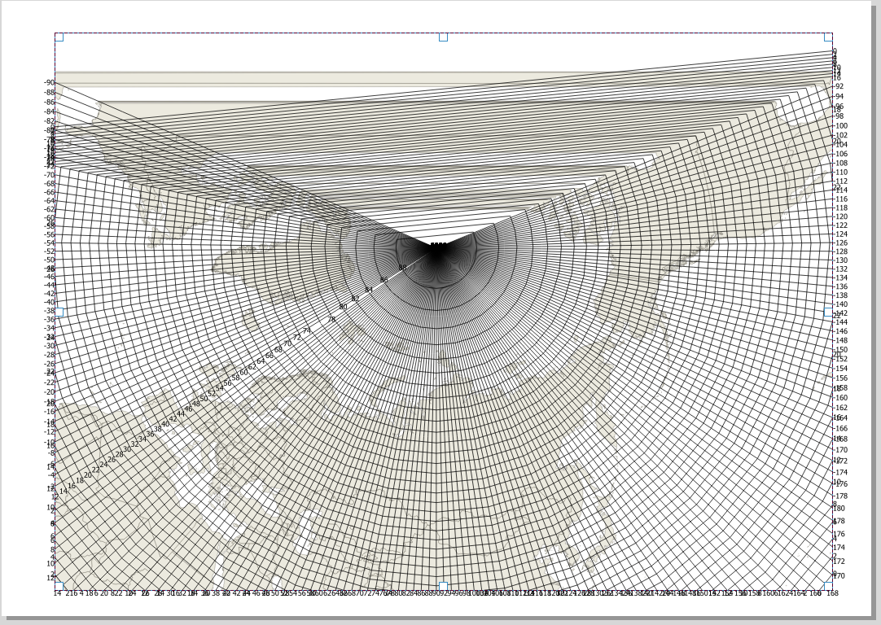Image resolution: width=881 pixels, height=625 pixels.
Task: Click the bottom-center selection handle
Action: (x=444, y=585)
